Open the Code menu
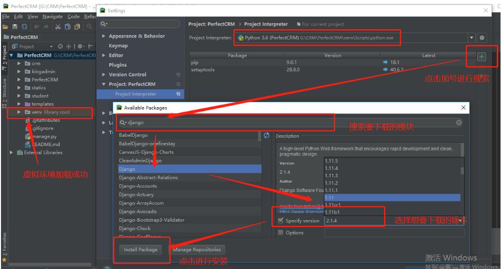This screenshot has width=501, height=269. [x=74, y=16]
